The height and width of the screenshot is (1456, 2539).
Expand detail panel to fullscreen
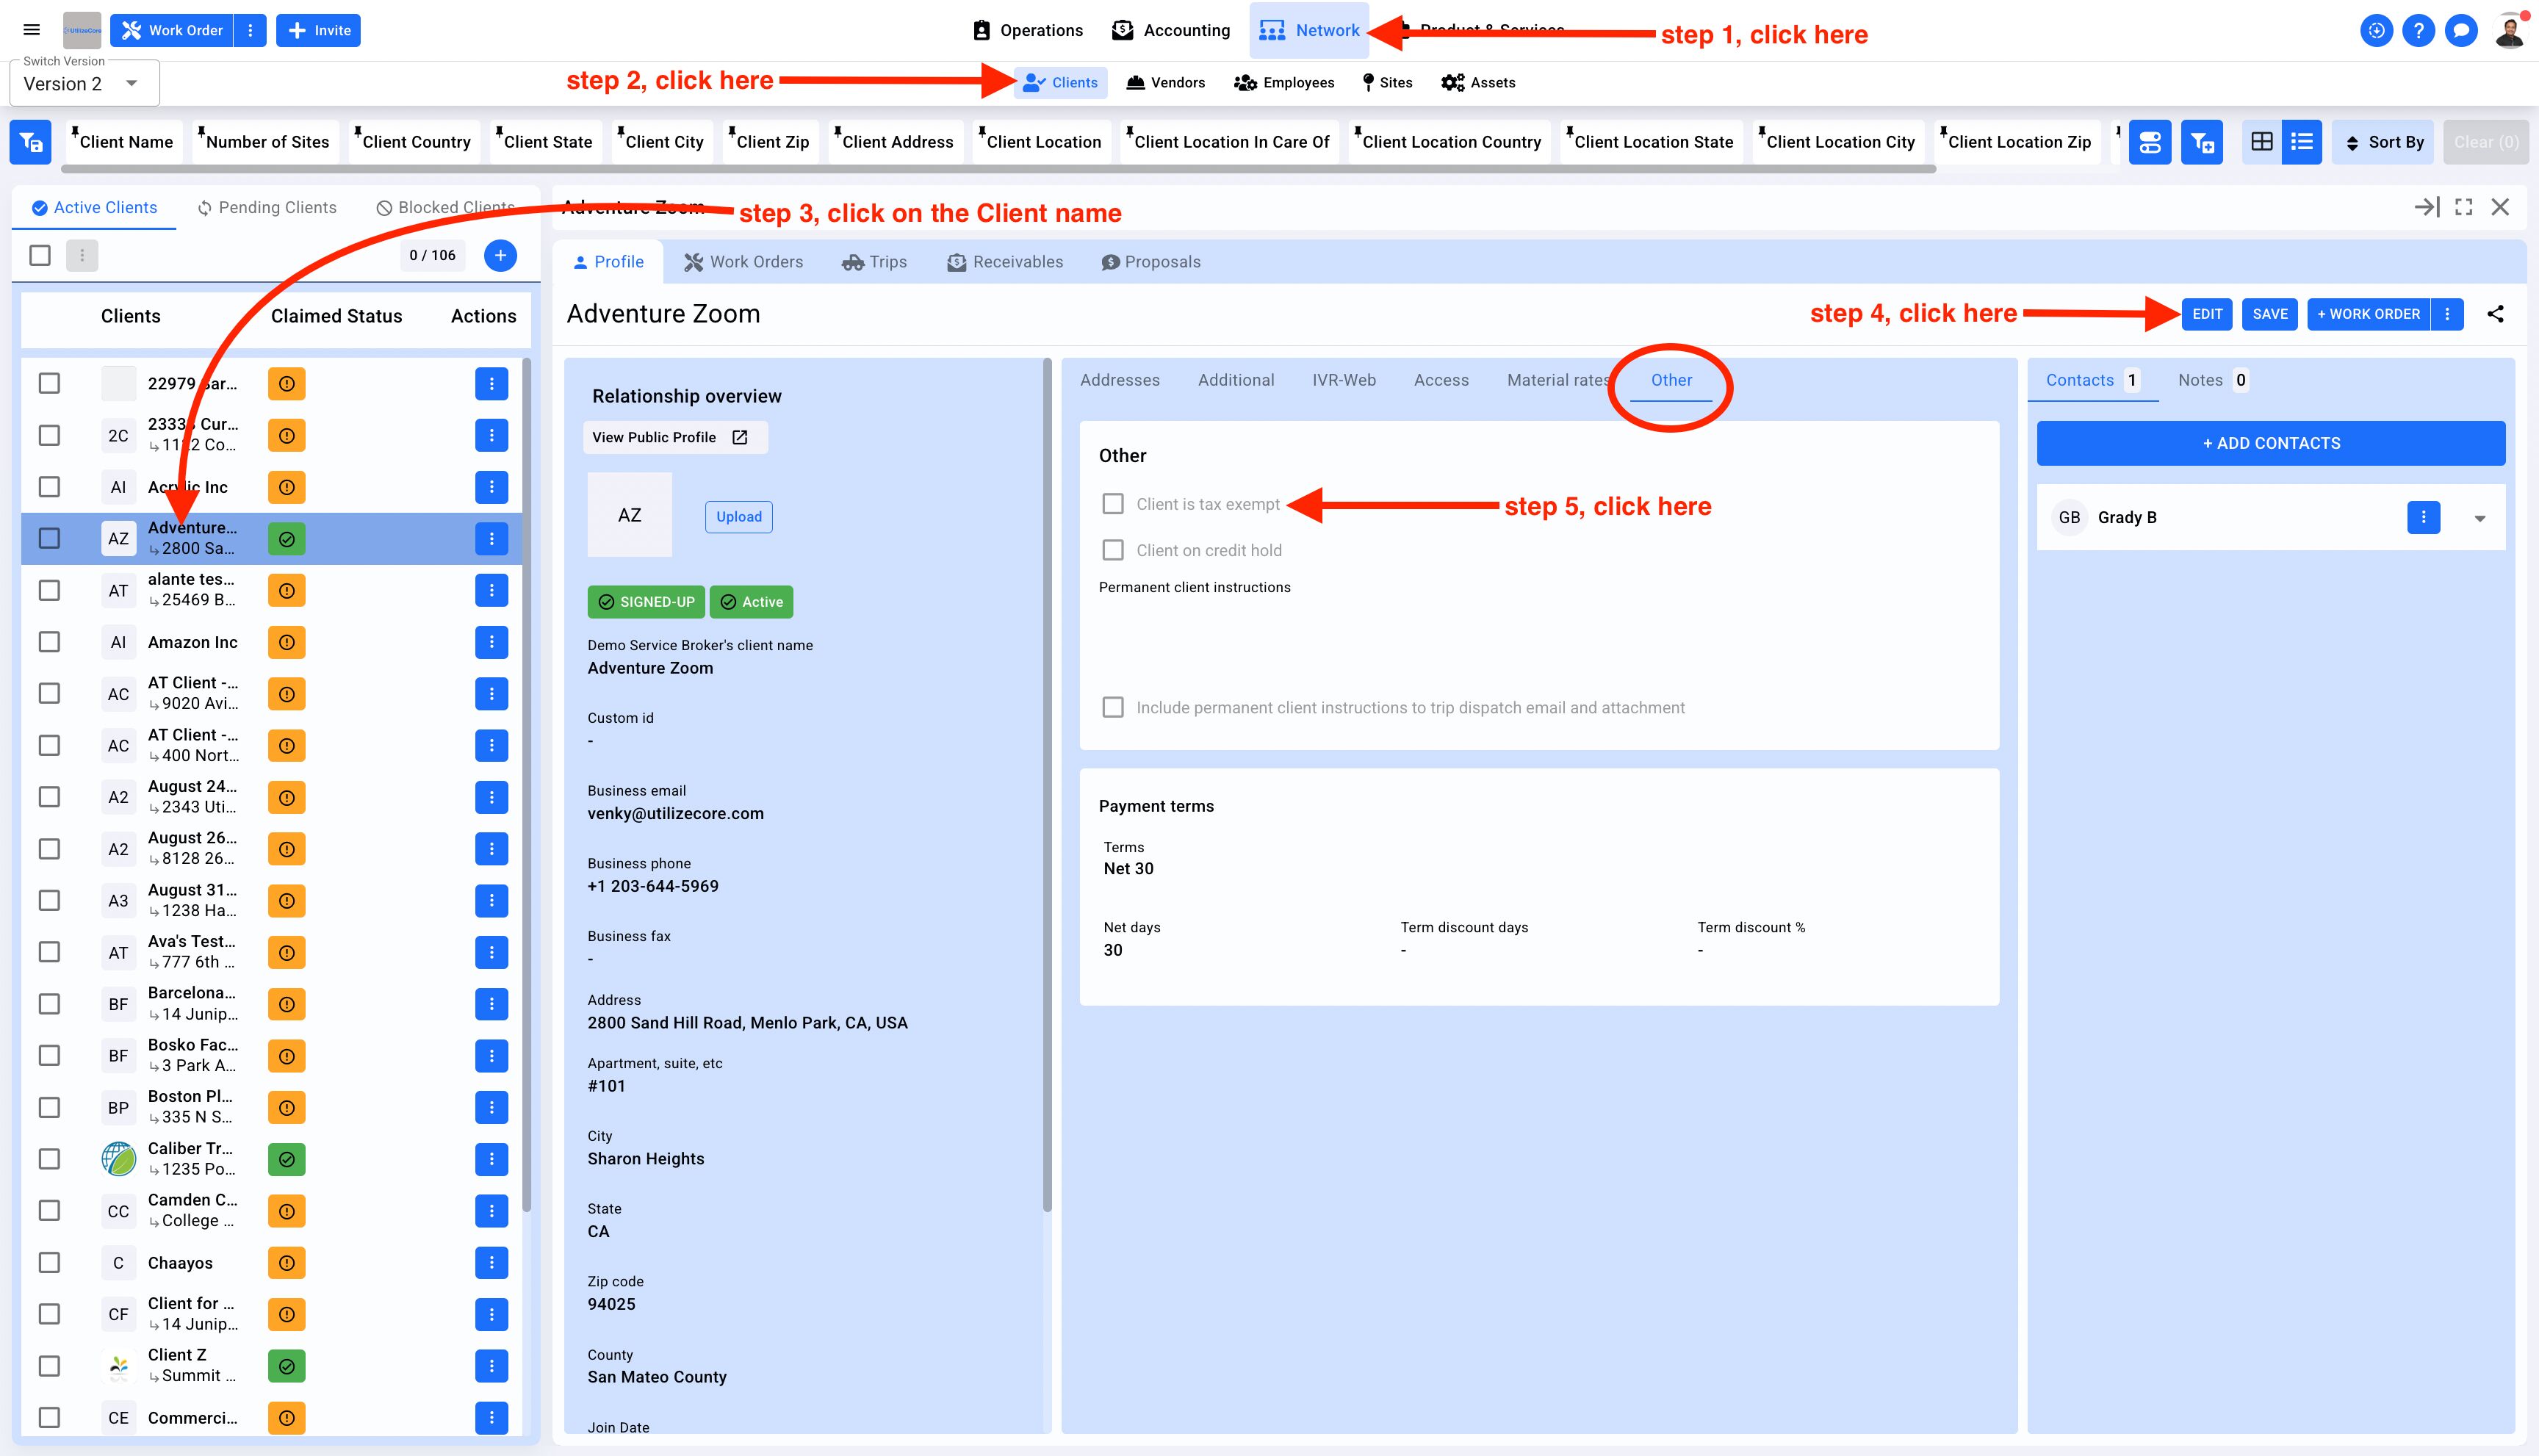pos(2464,207)
